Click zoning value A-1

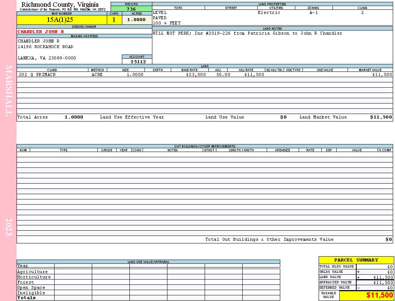(x=314, y=12)
